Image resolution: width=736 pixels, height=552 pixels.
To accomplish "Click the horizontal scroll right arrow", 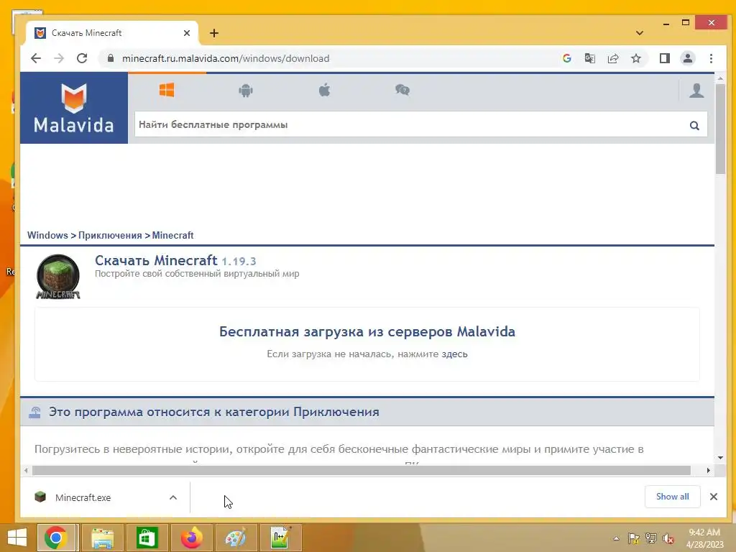I will point(708,470).
